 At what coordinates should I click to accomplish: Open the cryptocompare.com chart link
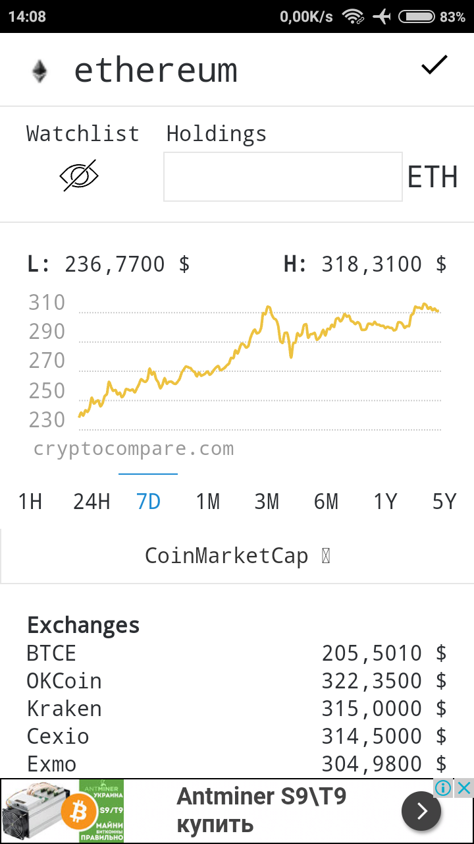click(x=134, y=450)
